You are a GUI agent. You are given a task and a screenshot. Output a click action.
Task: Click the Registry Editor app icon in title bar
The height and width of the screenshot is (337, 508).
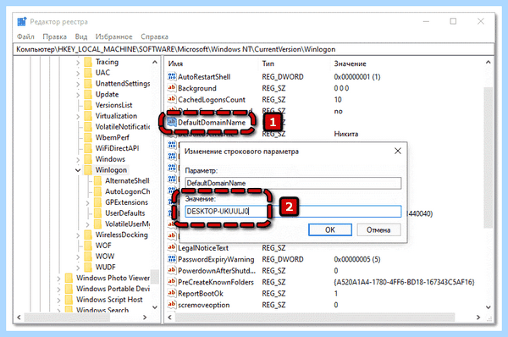click(x=22, y=22)
